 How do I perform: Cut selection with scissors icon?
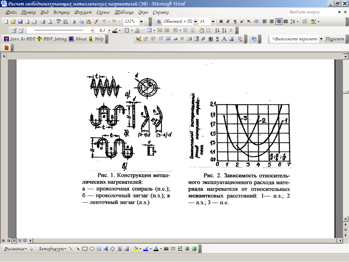click(x=74, y=22)
